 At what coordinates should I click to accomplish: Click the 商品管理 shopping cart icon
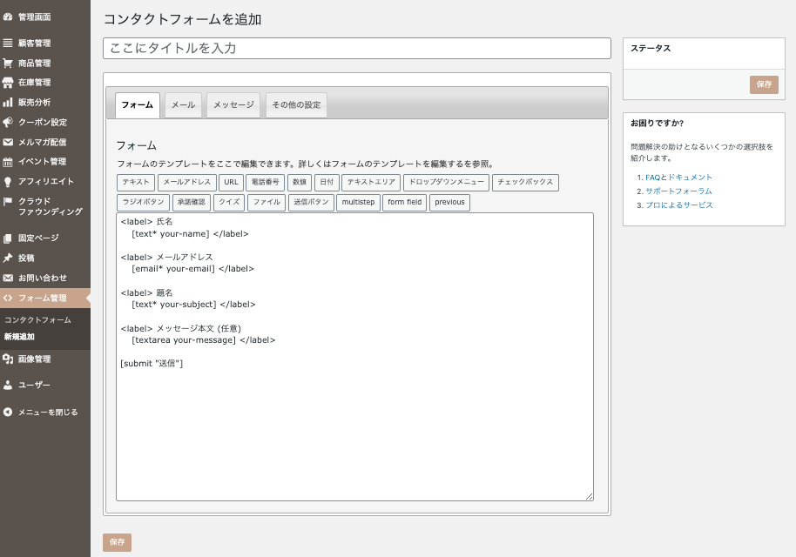pos(8,63)
